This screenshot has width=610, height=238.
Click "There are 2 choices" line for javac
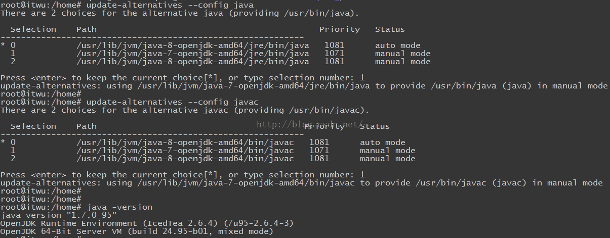(x=185, y=110)
